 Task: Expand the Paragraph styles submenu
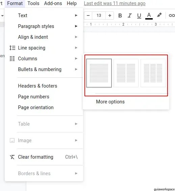44,26
